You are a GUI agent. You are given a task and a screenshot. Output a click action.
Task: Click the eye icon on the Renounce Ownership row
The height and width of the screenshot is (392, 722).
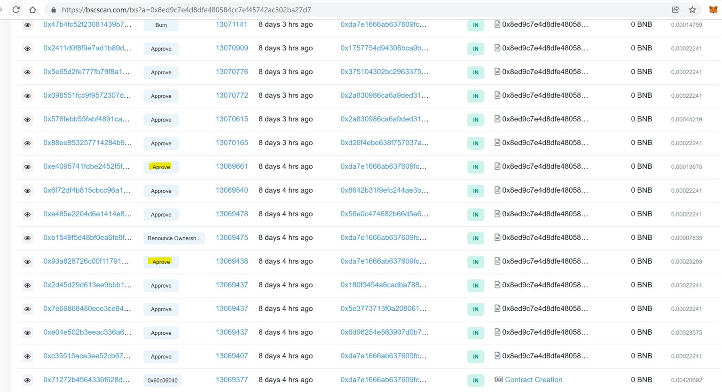[x=27, y=238]
